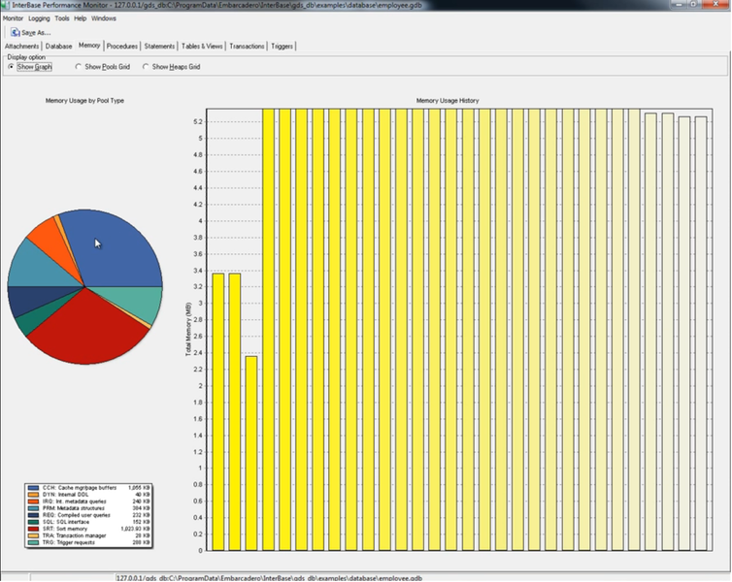Open the Tools menu

click(61, 18)
